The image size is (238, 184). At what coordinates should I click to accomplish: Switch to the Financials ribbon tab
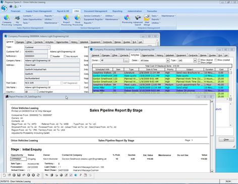[16, 11]
